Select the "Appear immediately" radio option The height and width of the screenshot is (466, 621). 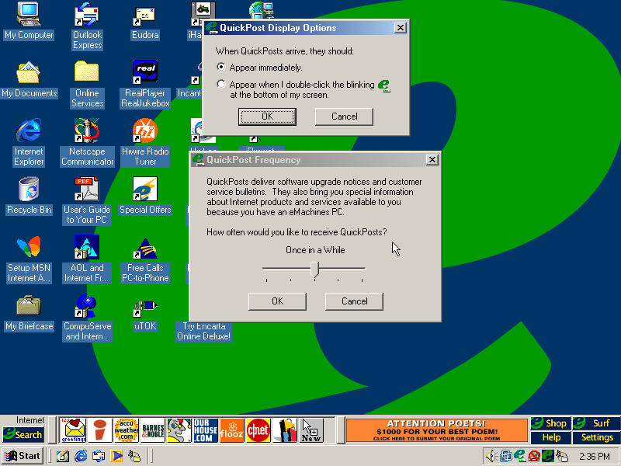(x=222, y=68)
